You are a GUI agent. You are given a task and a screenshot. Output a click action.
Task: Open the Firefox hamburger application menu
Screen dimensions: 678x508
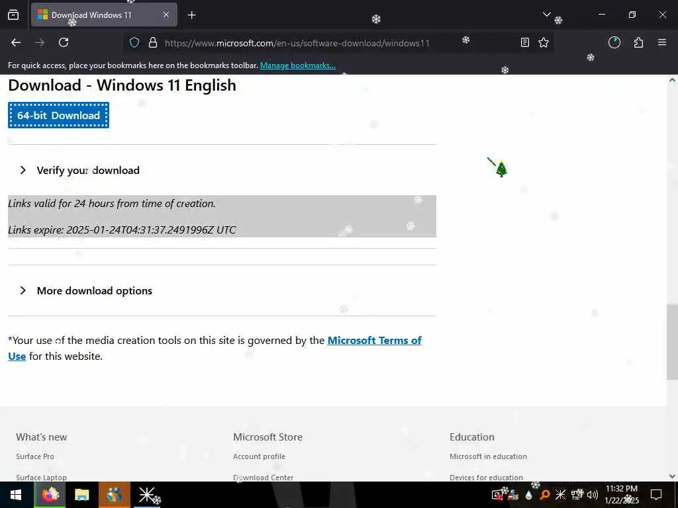point(662,42)
